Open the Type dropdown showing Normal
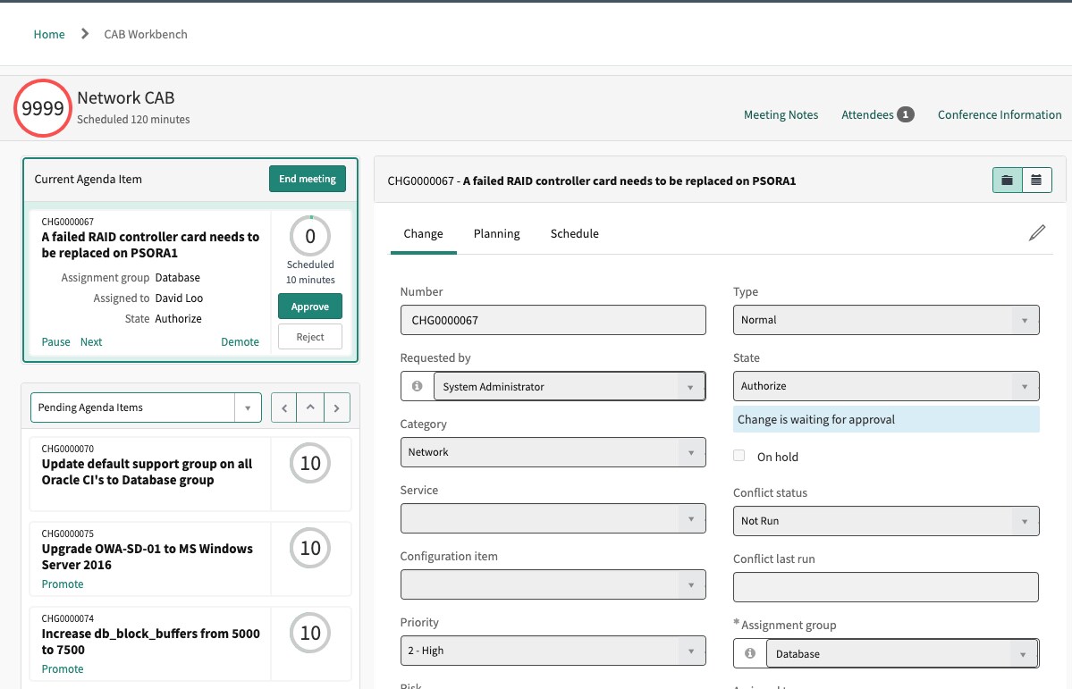 coord(1025,320)
